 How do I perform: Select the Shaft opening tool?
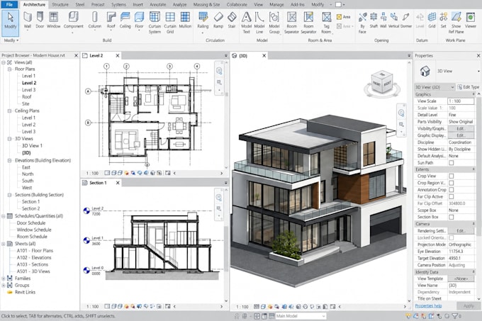coord(374,21)
